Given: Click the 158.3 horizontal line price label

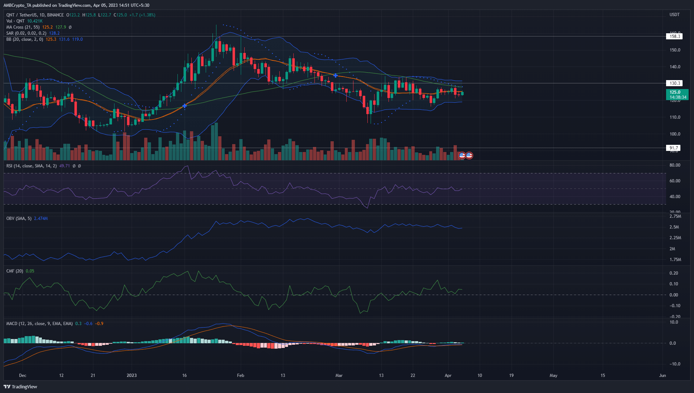Looking at the screenshot, I should pyautogui.click(x=675, y=36).
